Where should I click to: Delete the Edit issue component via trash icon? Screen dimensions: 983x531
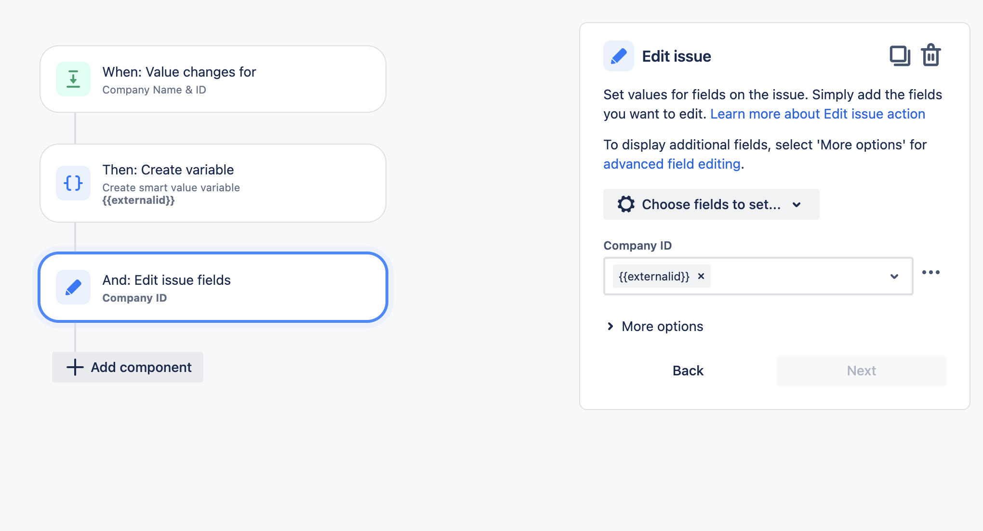931,55
